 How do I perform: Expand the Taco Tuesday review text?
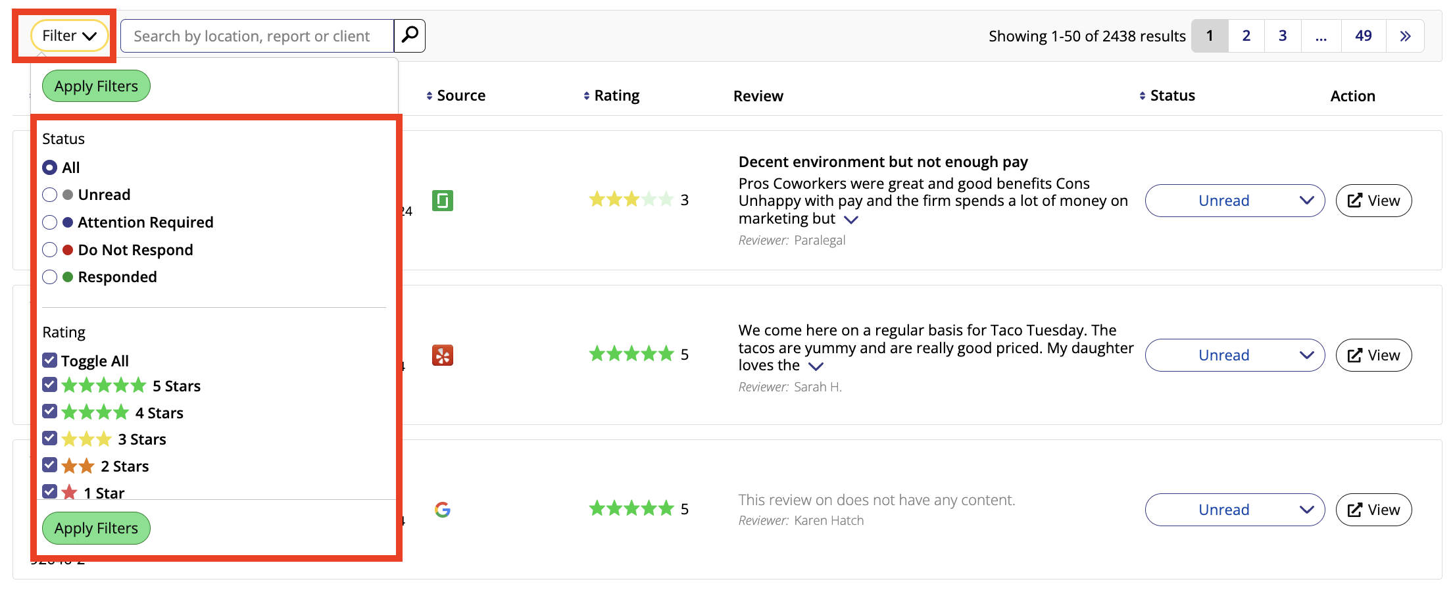(816, 366)
